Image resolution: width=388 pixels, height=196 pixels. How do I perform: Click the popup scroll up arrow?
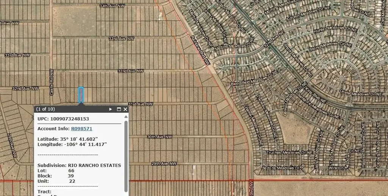point(126,117)
